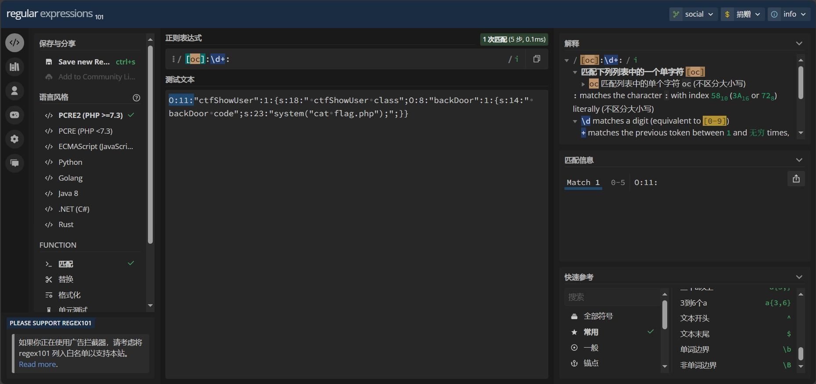Image resolution: width=816 pixels, height=384 pixels.
Task: Open the regex editor sidebar icon
Action: coord(14,43)
